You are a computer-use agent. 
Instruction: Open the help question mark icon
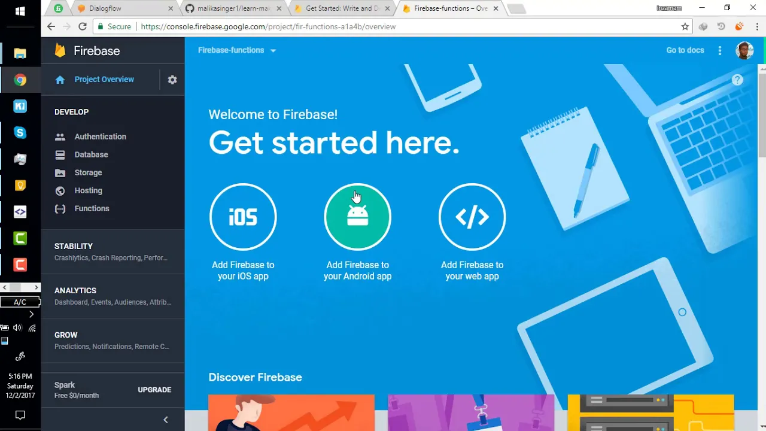(x=737, y=80)
